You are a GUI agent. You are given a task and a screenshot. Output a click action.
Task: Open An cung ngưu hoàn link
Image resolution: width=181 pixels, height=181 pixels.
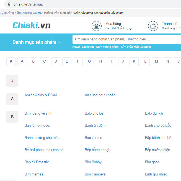pyautogui.click(x=100, y=95)
